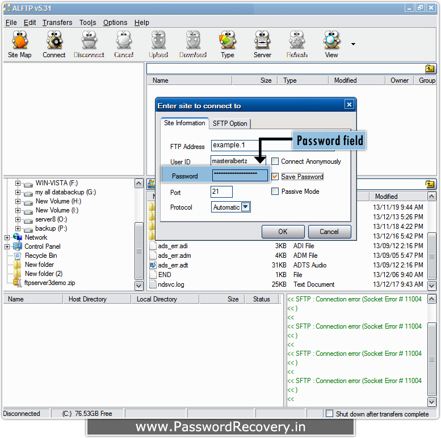Image resolution: width=441 pixels, height=438 pixels.
Task: Click the Port input field
Action: pos(221,192)
